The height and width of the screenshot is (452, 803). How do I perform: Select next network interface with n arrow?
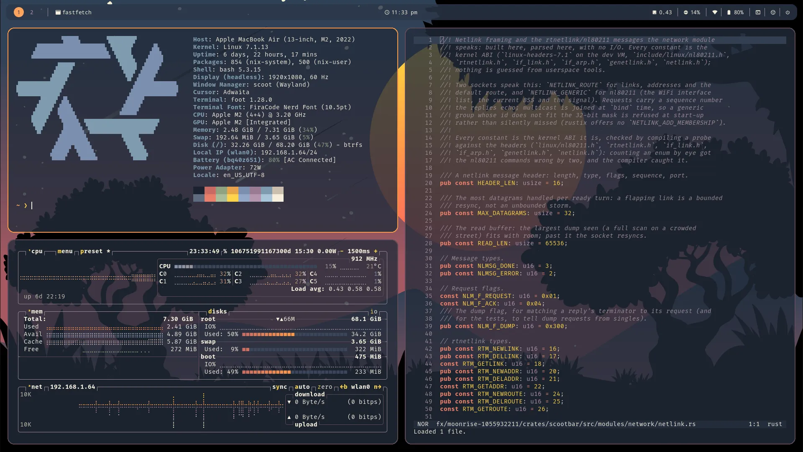point(378,387)
